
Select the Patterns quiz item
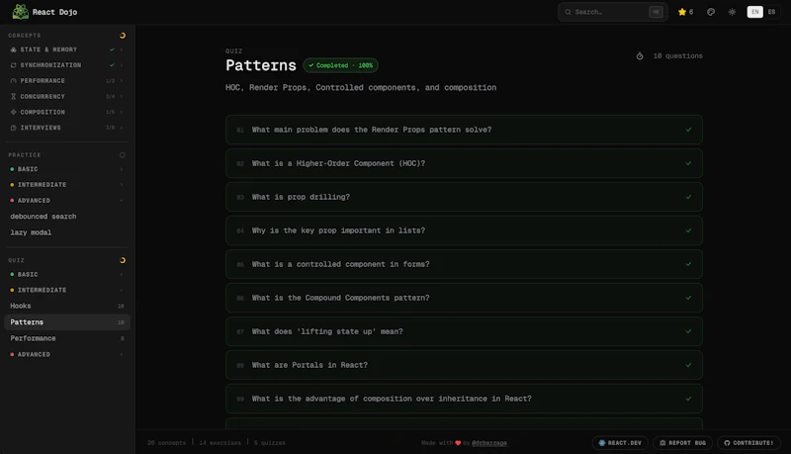point(67,321)
